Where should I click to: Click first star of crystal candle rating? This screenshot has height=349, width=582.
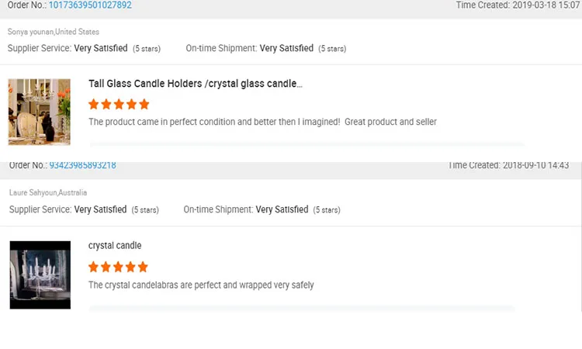click(x=94, y=267)
